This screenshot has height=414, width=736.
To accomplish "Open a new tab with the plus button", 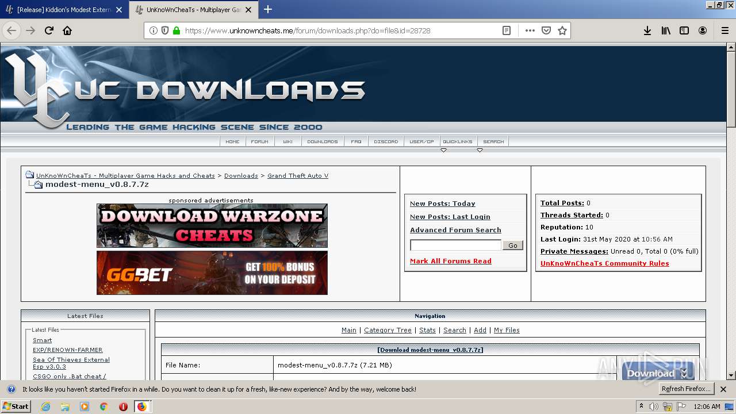I will pos(268,9).
